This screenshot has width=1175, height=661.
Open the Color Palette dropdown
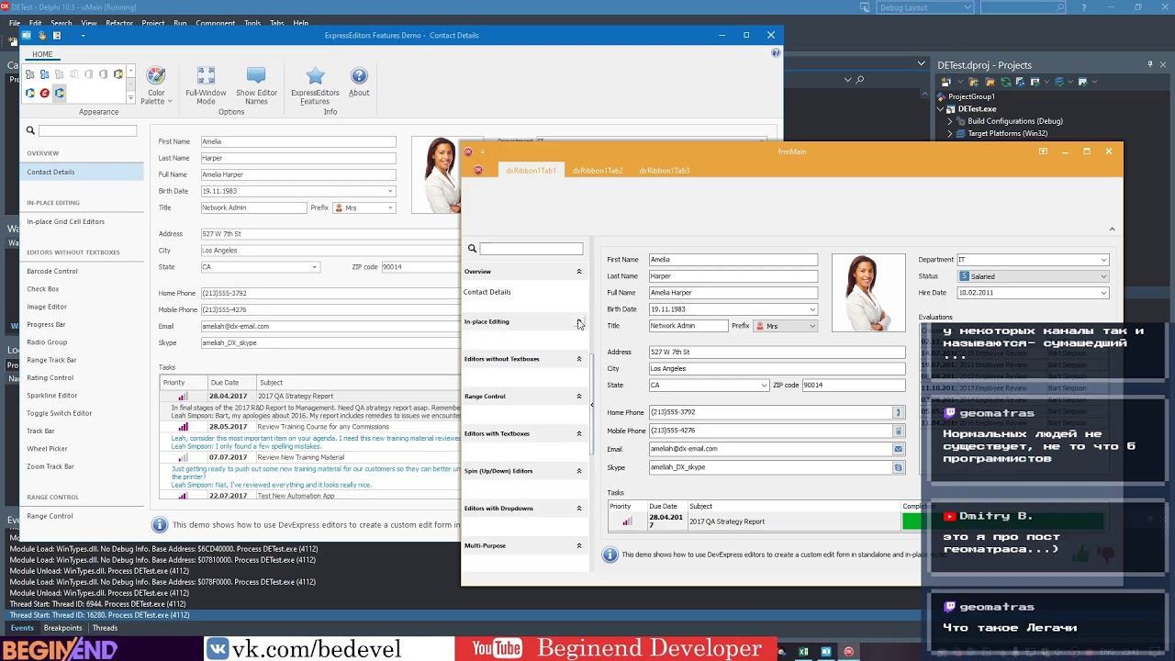click(x=157, y=86)
